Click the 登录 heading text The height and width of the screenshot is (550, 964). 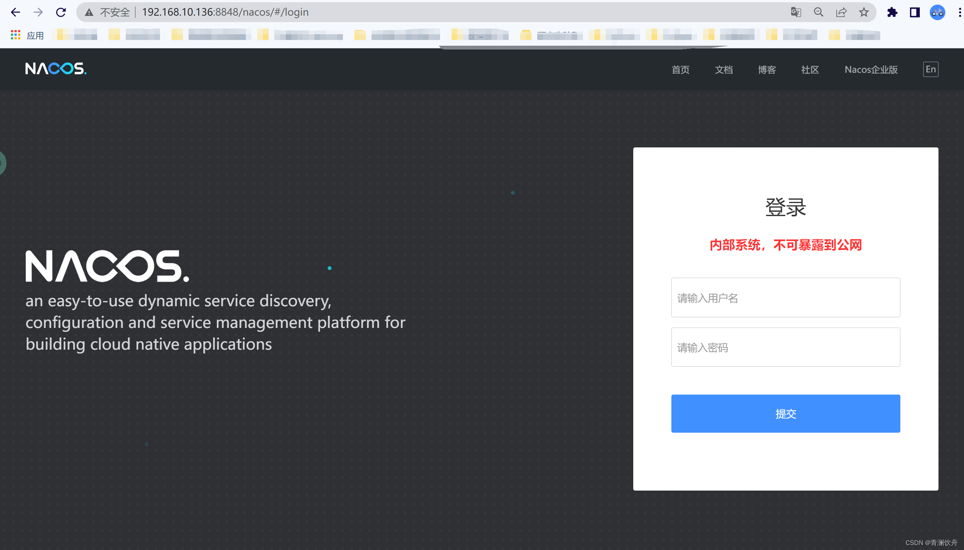pyautogui.click(x=786, y=207)
